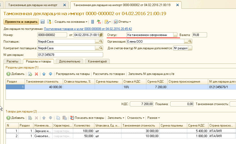This screenshot has height=144, width=236.
Task: Click the Номер input field
Action: pyautogui.click(x=52, y=35)
